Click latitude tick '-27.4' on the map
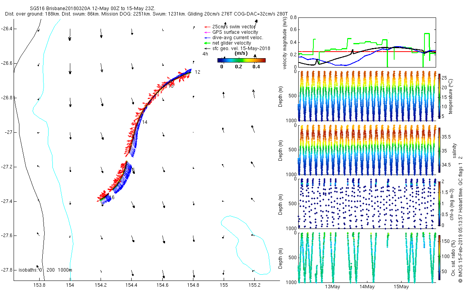 (x=6, y=201)
